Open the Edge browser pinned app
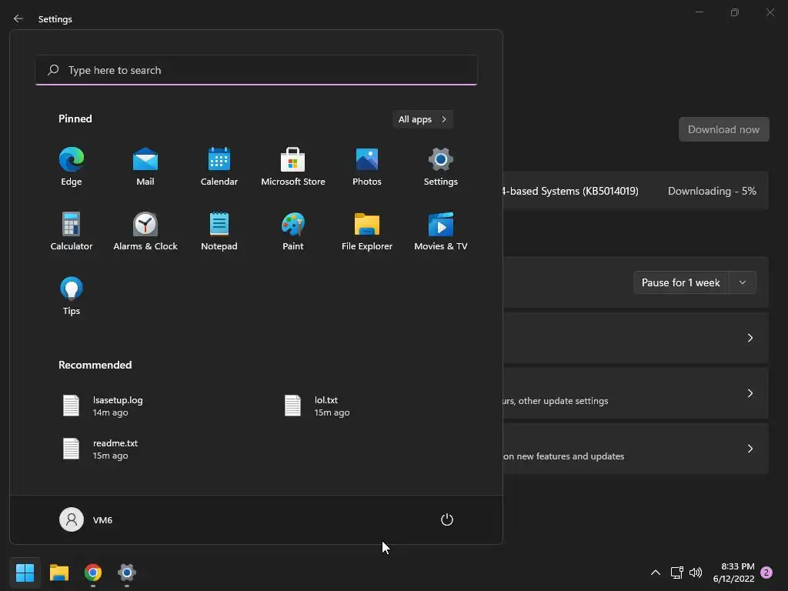Viewport: 788px width, 591px height. point(72,167)
